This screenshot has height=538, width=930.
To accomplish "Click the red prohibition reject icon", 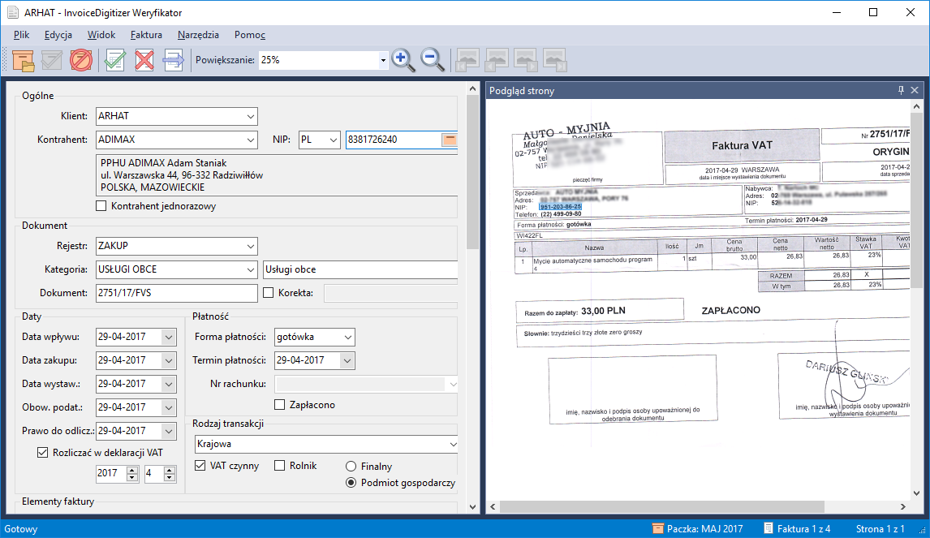I will (81, 60).
